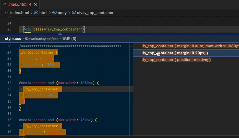Viewport: 239px width, 138px height.
Task: Click the HTML file icon in the index.html tab
Action: click(x=5, y=4)
